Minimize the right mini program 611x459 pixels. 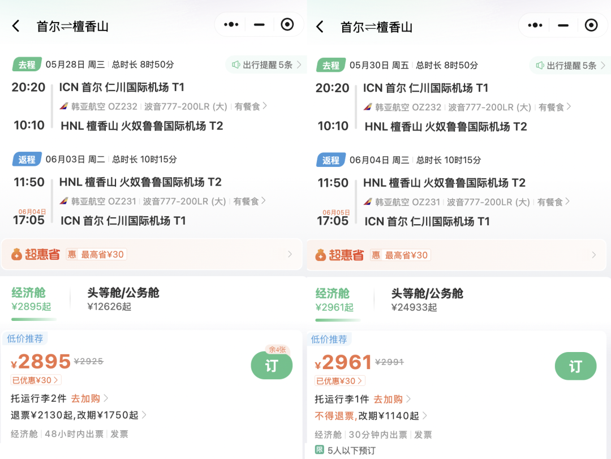point(563,25)
